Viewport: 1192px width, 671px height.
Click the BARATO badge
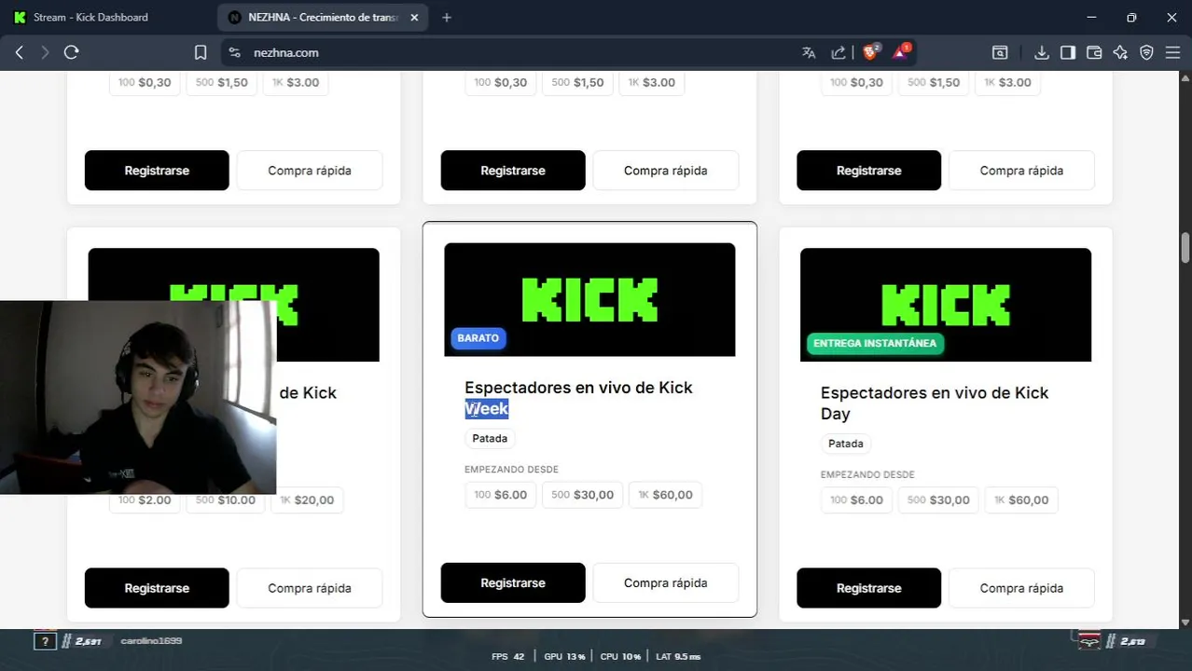point(478,338)
